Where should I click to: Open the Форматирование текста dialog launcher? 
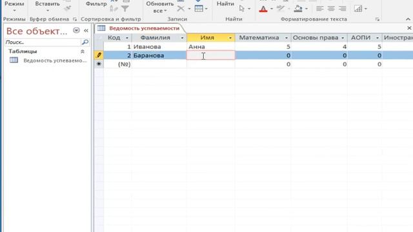377,19
